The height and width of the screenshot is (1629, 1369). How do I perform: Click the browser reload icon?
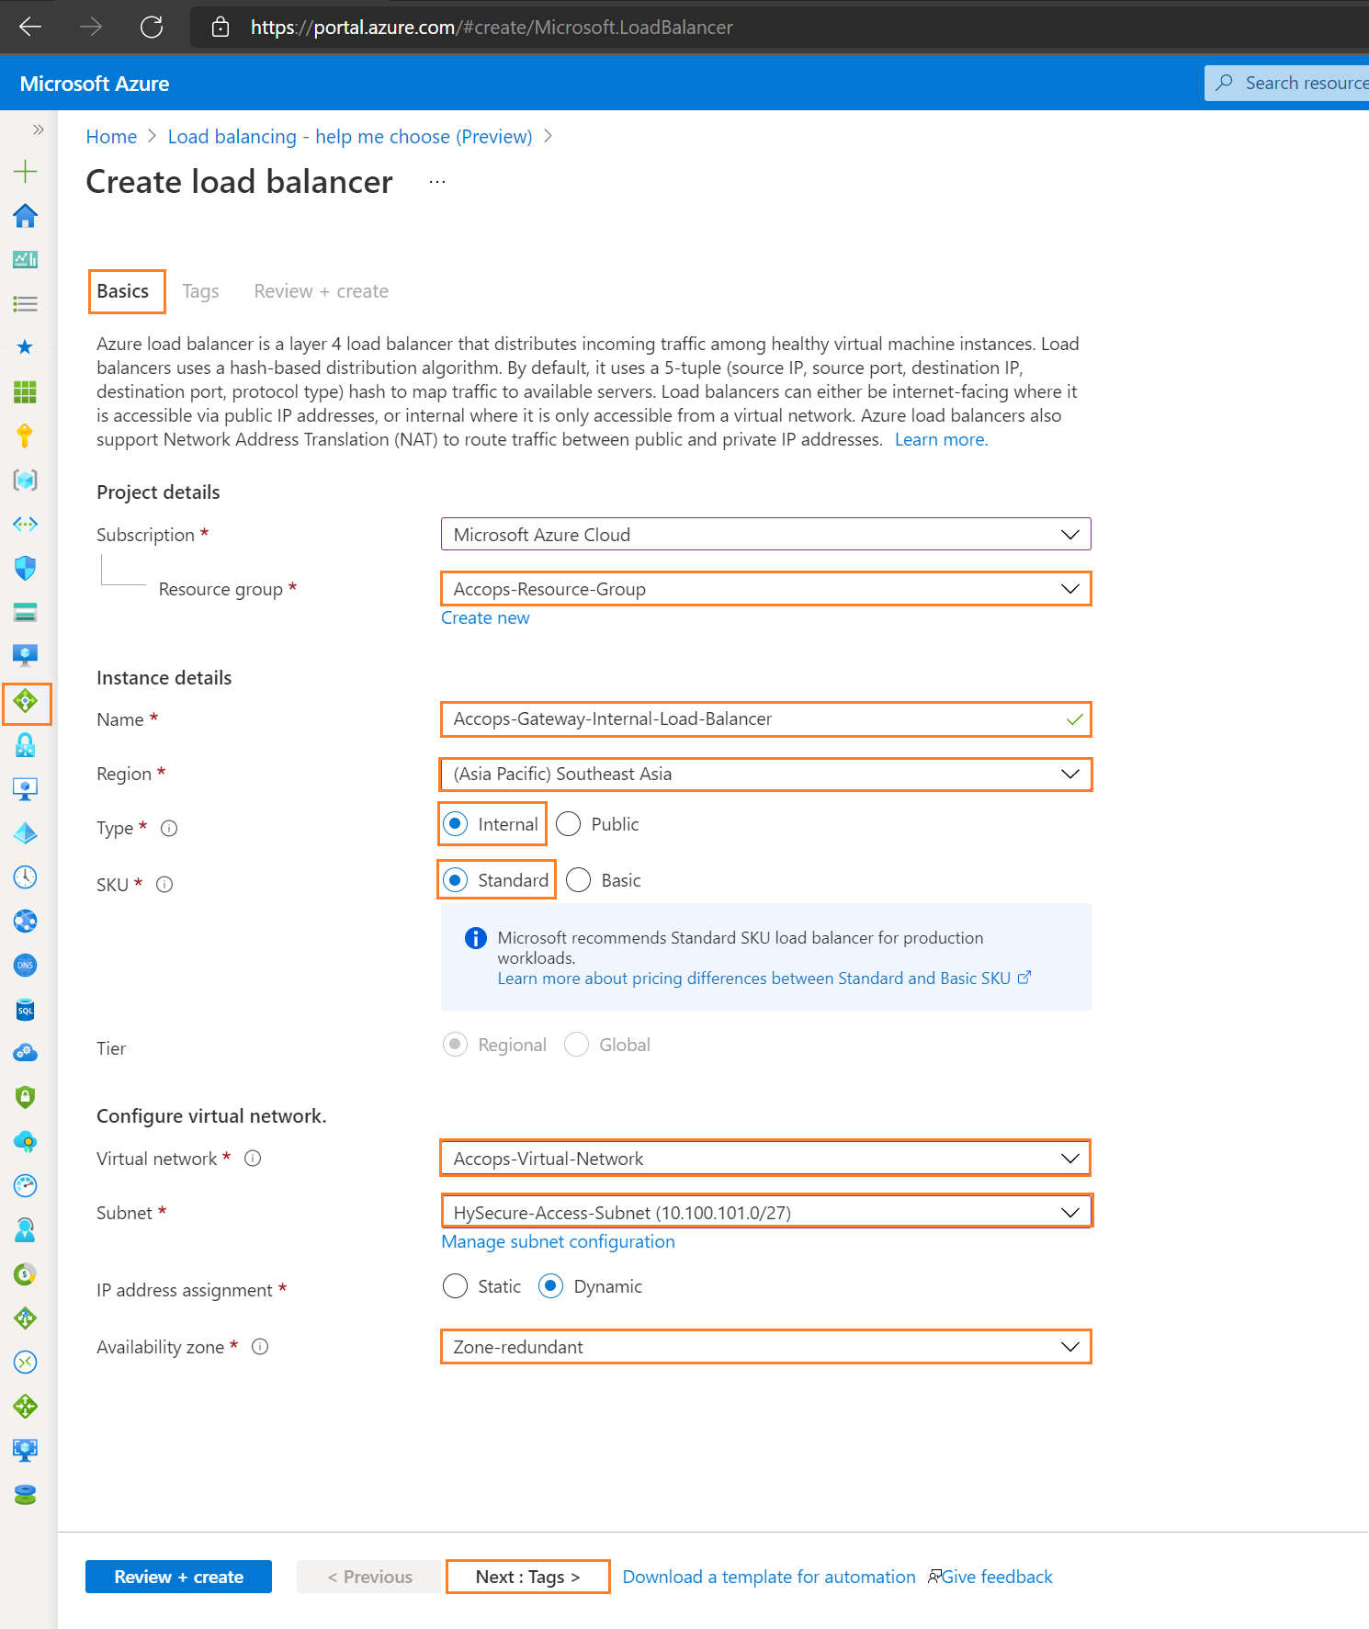pos(152,27)
